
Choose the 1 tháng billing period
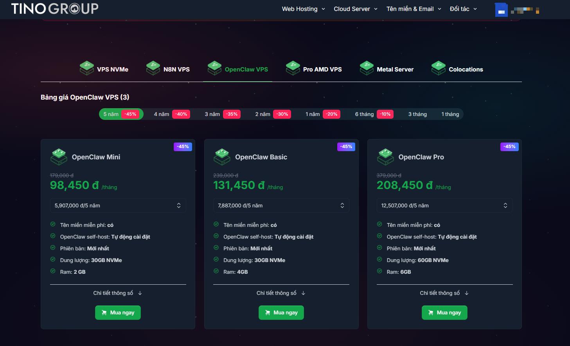click(x=450, y=114)
